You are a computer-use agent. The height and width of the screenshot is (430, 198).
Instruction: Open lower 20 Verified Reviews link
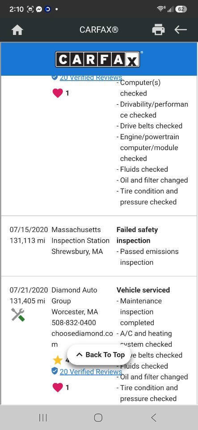(x=91, y=372)
